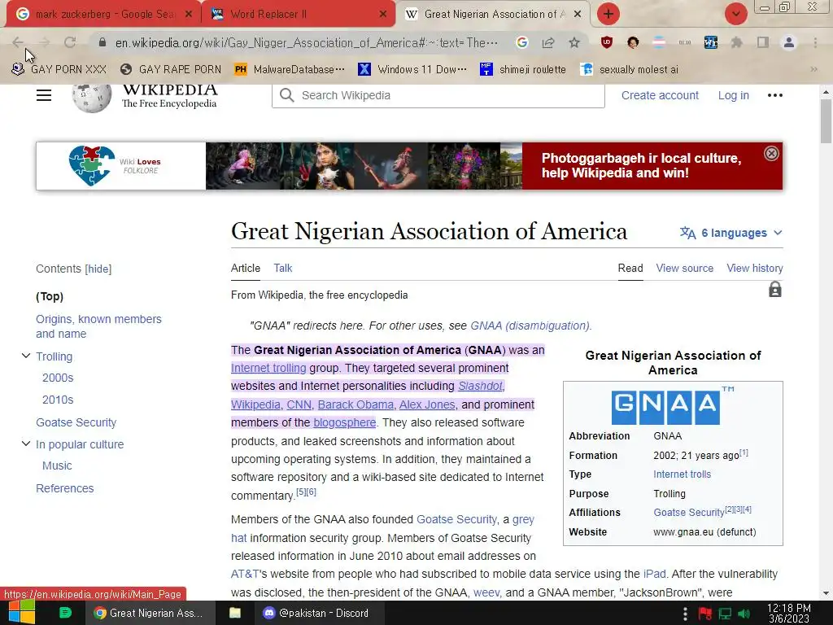Open the GNAA (disambiguation) link
This screenshot has width=833, height=625.
(530, 326)
